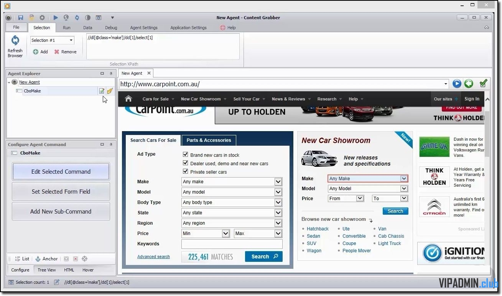
Task: Click the Refresh Browser icon
Action: tap(15, 41)
